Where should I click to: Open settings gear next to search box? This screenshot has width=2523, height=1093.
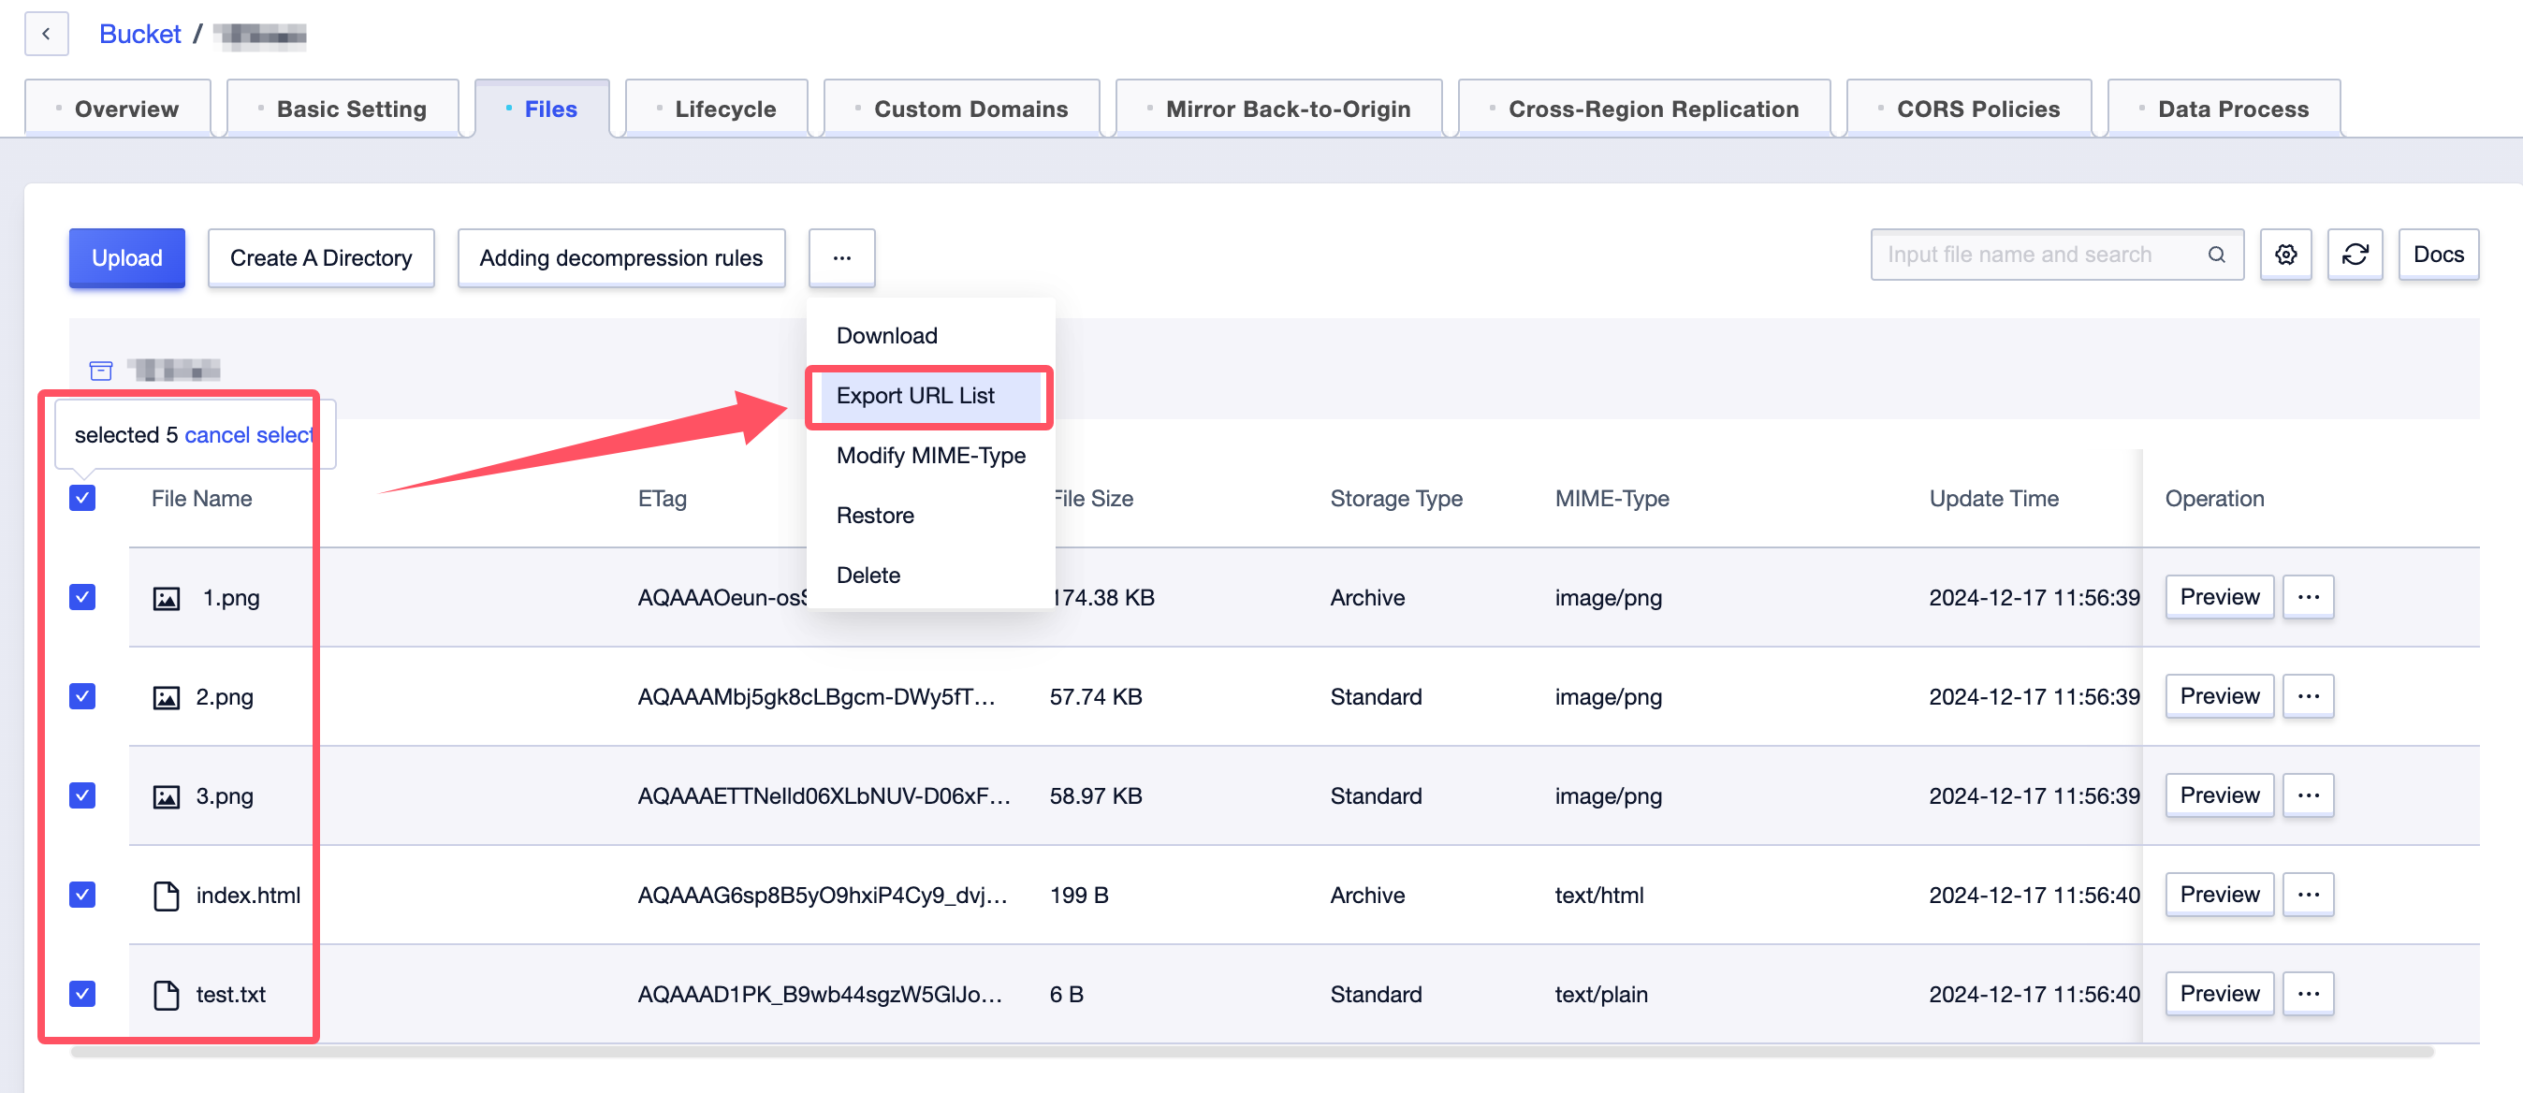click(2285, 255)
